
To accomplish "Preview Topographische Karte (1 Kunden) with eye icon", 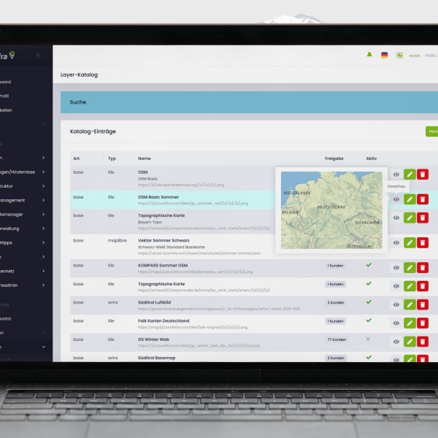I will pyautogui.click(x=396, y=286).
